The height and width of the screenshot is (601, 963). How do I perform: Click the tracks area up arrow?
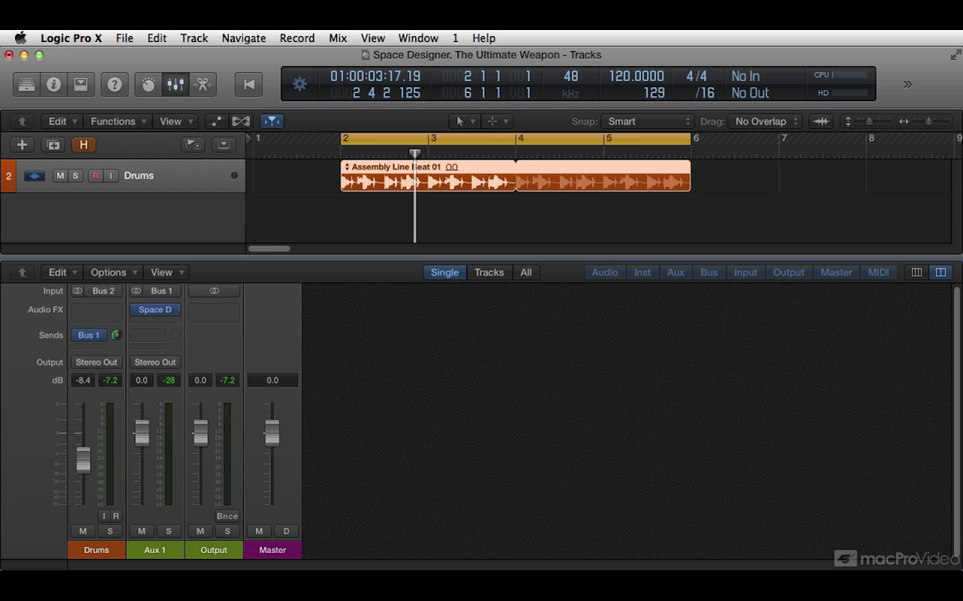click(x=22, y=121)
